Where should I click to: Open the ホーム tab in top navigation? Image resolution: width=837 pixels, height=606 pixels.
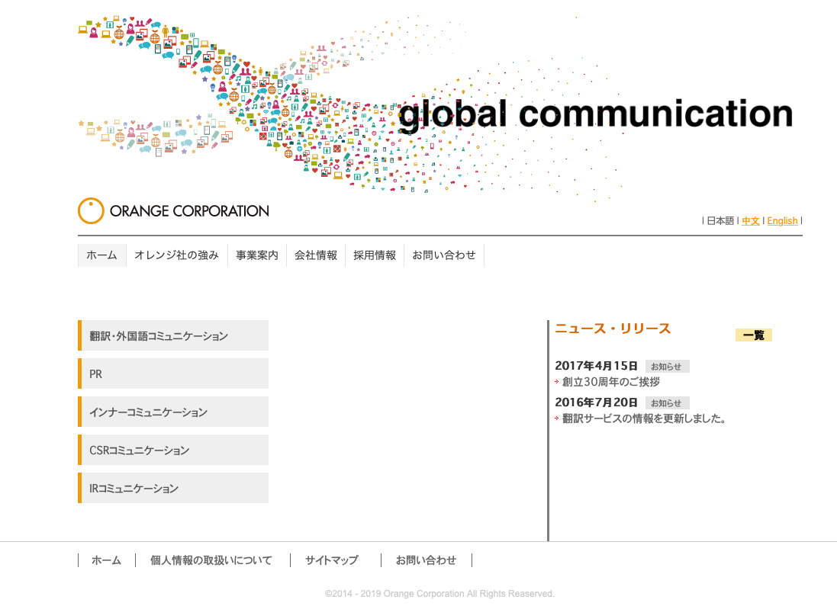pos(102,255)
